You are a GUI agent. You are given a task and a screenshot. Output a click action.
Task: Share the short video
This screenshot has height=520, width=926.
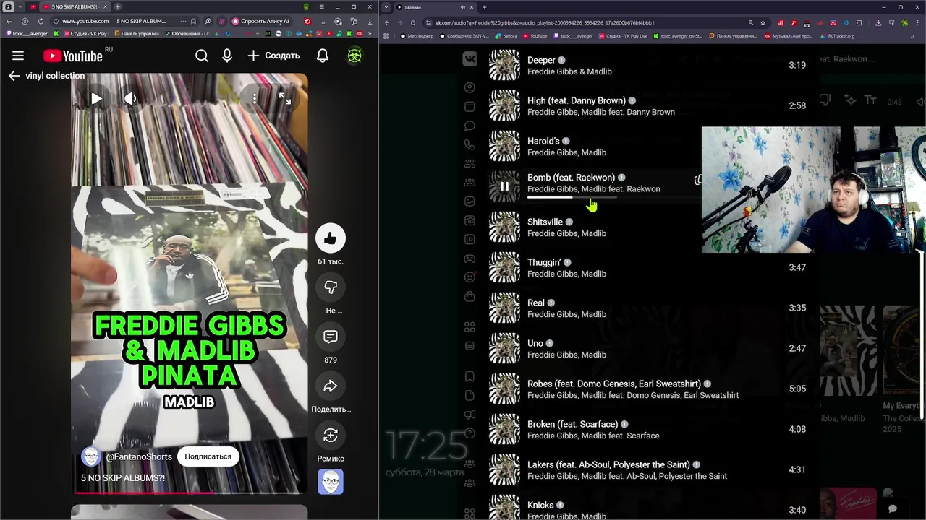pos(331,386)
